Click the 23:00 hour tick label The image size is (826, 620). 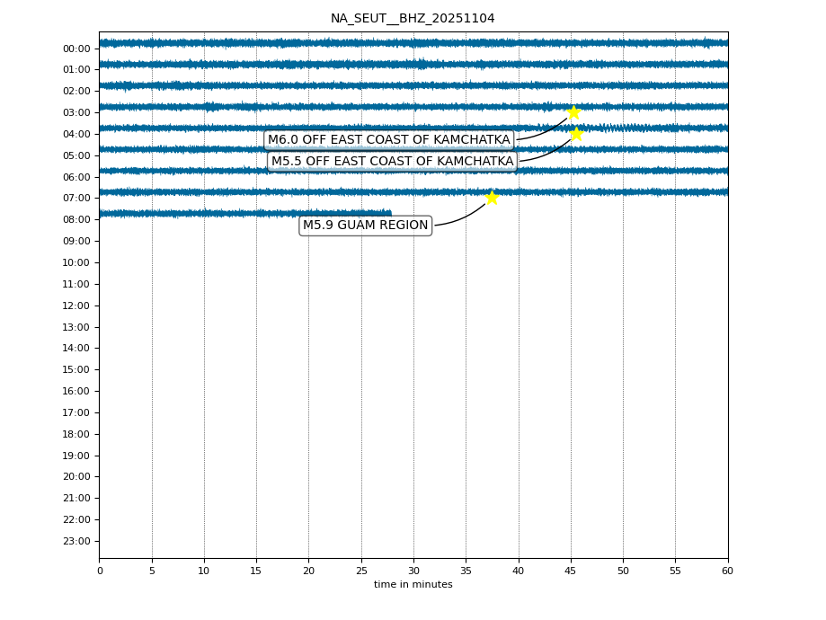[x=76, y=541]
